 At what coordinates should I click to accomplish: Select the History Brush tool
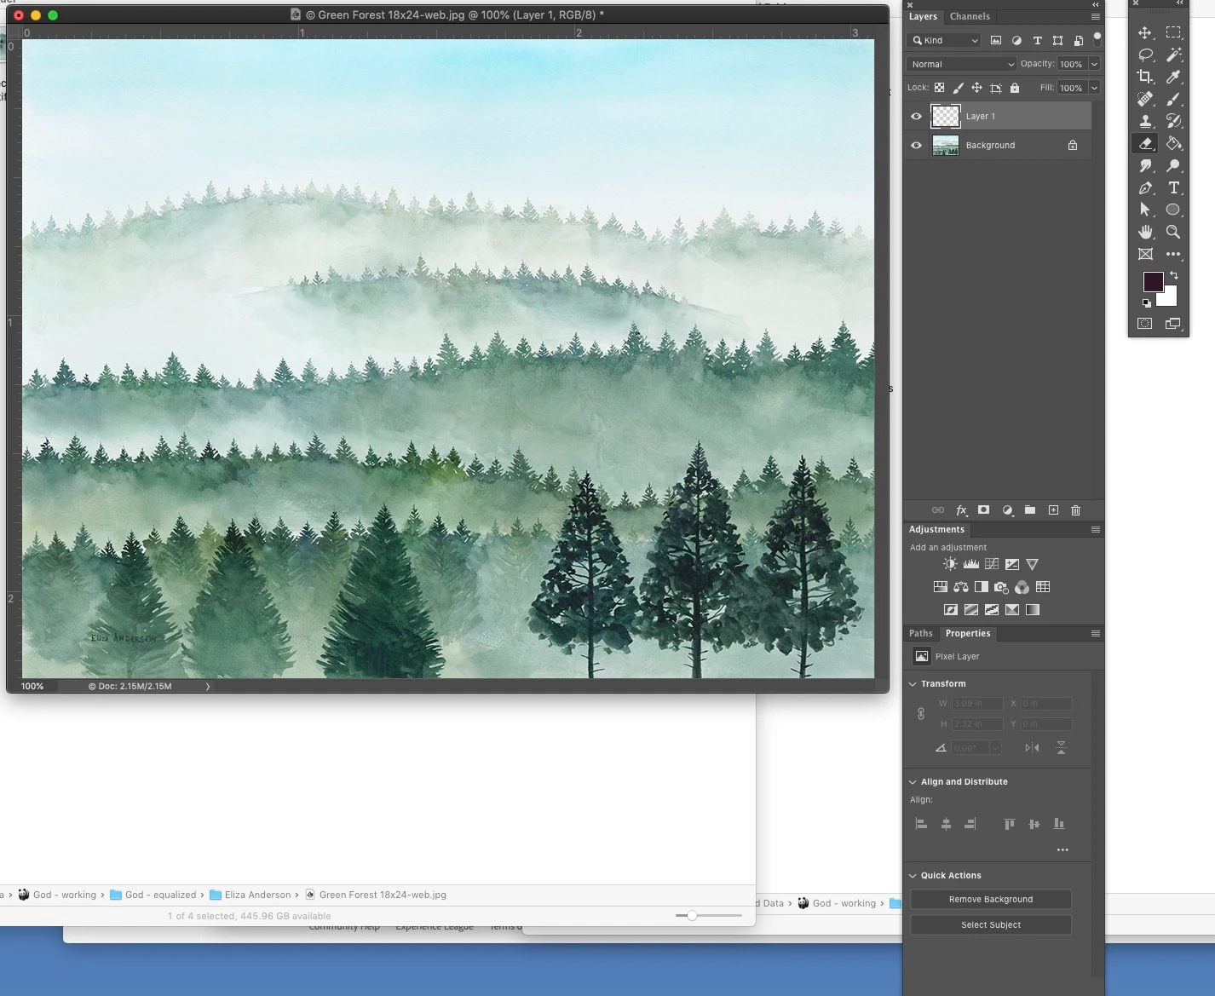tap(1173, 121)
